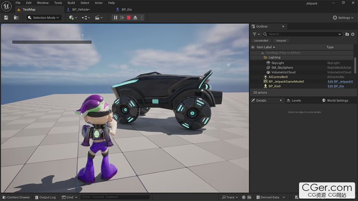Switch to the World Settings tab

click(335, 101)
